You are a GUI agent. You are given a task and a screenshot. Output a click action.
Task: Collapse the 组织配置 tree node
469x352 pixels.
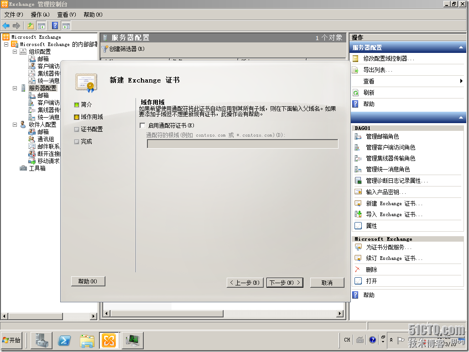coord(15,52)
